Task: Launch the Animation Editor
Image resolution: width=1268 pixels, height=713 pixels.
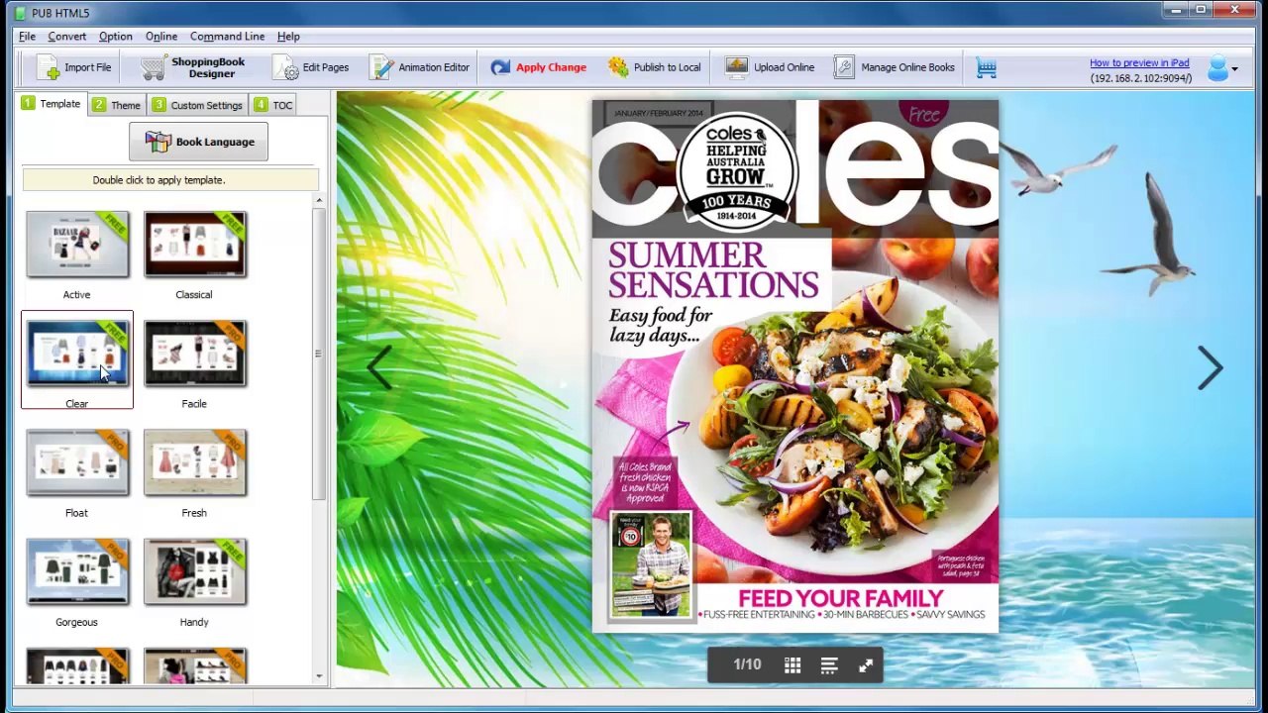Action: pyautogui.click(x=419, y=67)
